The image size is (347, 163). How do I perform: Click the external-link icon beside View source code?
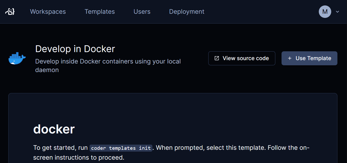tap(217, 58)
